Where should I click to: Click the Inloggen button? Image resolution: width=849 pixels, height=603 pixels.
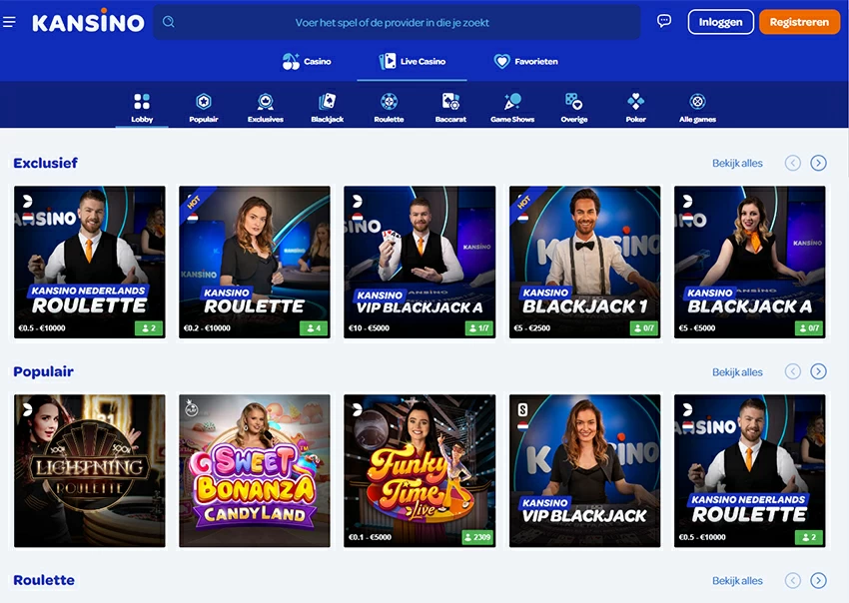pyautogui.click(x=720, y=21)
